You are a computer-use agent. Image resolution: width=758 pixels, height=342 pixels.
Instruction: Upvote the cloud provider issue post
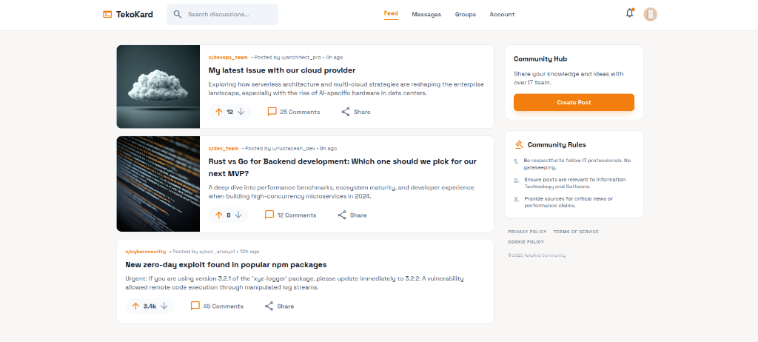pos(218,112)
